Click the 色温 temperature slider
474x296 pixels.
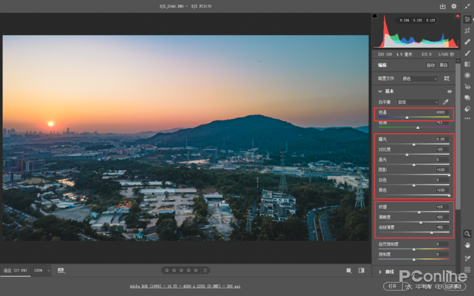coord(407,117)
